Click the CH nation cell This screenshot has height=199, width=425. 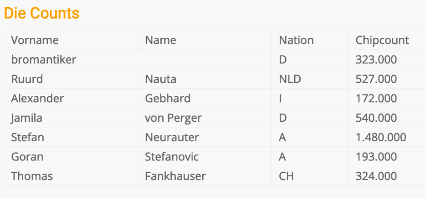(x=286, y=176)
